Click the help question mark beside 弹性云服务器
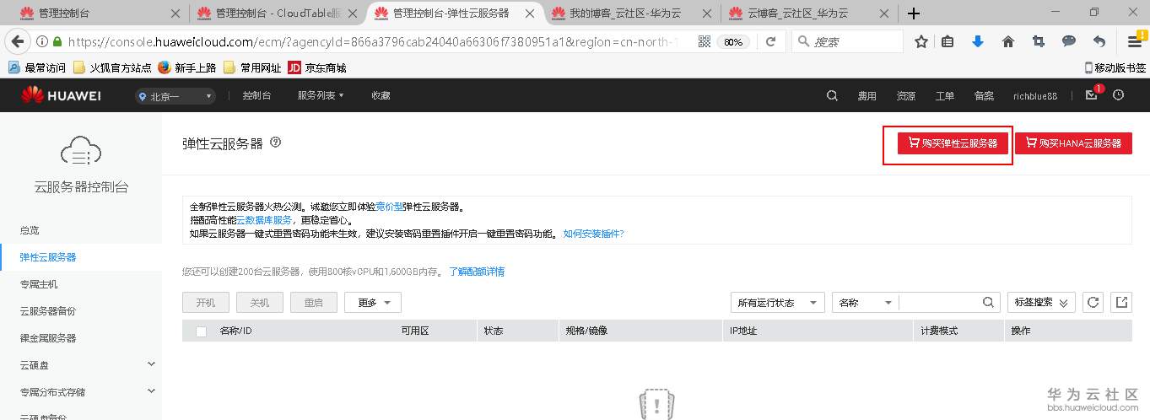 point(275,143)
